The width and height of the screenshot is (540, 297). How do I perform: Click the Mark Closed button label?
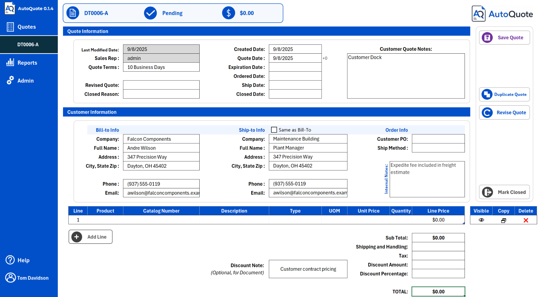click(512, 192)
